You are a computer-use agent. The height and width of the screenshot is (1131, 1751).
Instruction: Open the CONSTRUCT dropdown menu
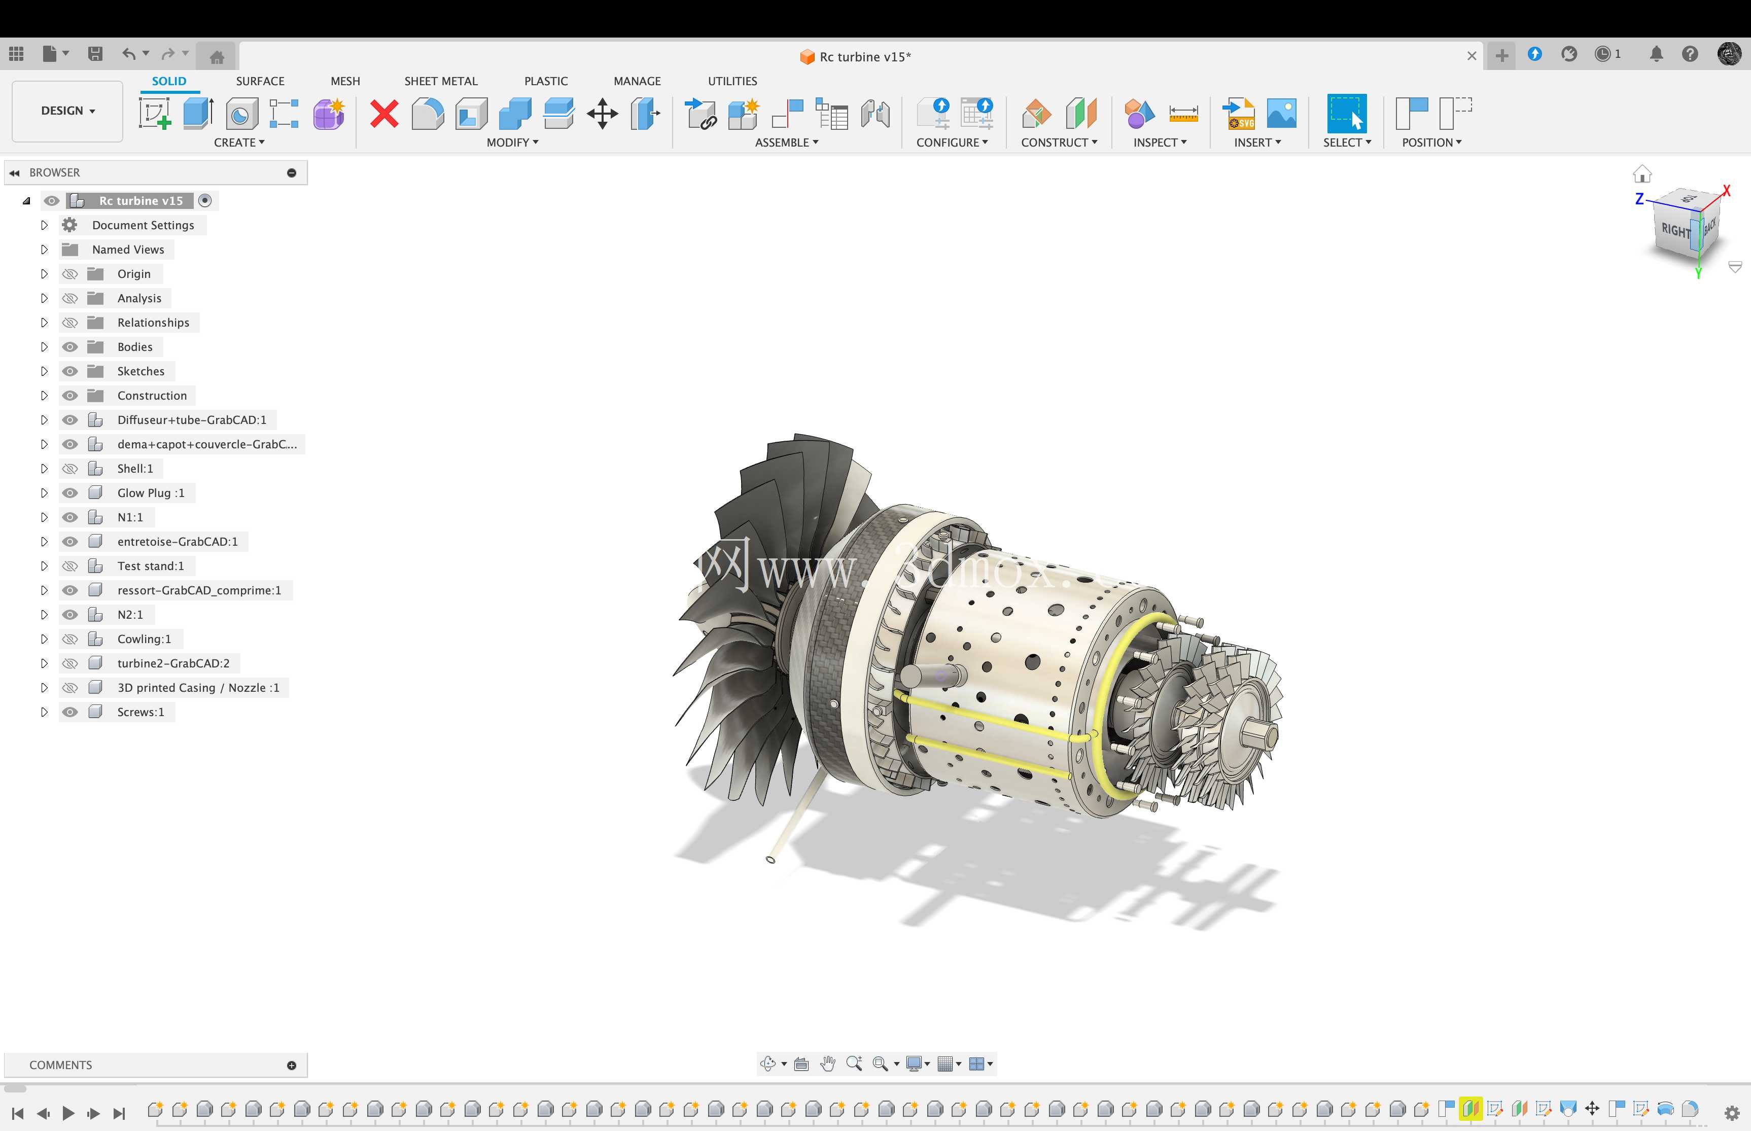click(1059, 143)
